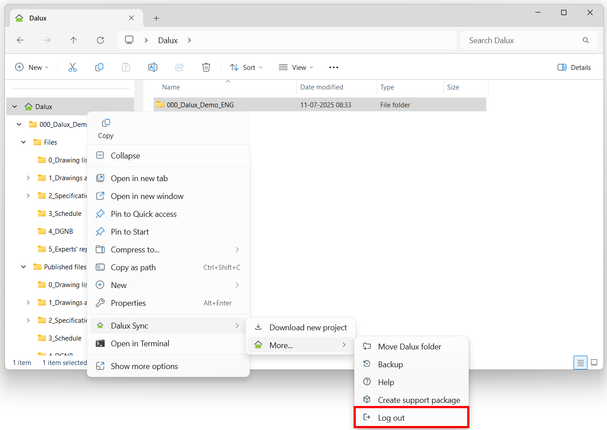
Task: Share the selected folder with the share icon
Action: pos(179,67)
